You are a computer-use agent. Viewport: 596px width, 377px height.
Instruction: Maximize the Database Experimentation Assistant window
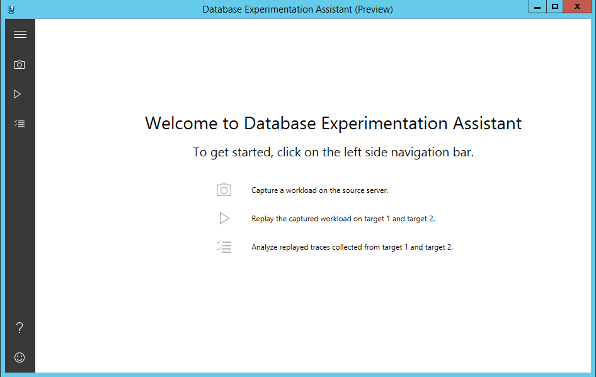(x=555, y=6)
